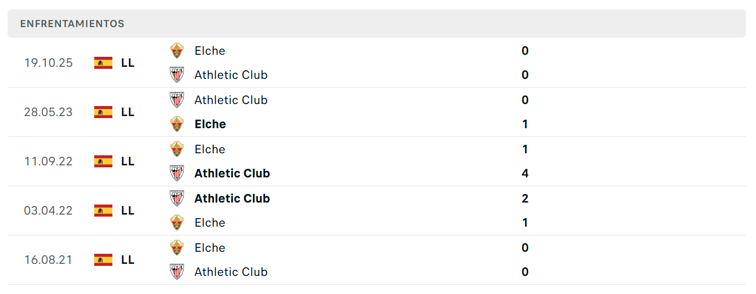Image resolution: width=756 pixels, height=294 pixels.
Task: Open LL league label for 28.05.23 match
Action: coord(128,112)
